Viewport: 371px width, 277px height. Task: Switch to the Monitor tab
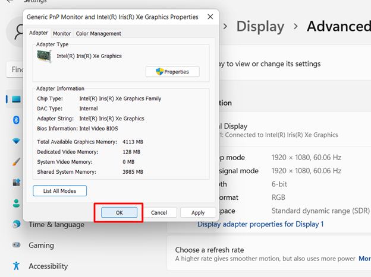point(61,34)
